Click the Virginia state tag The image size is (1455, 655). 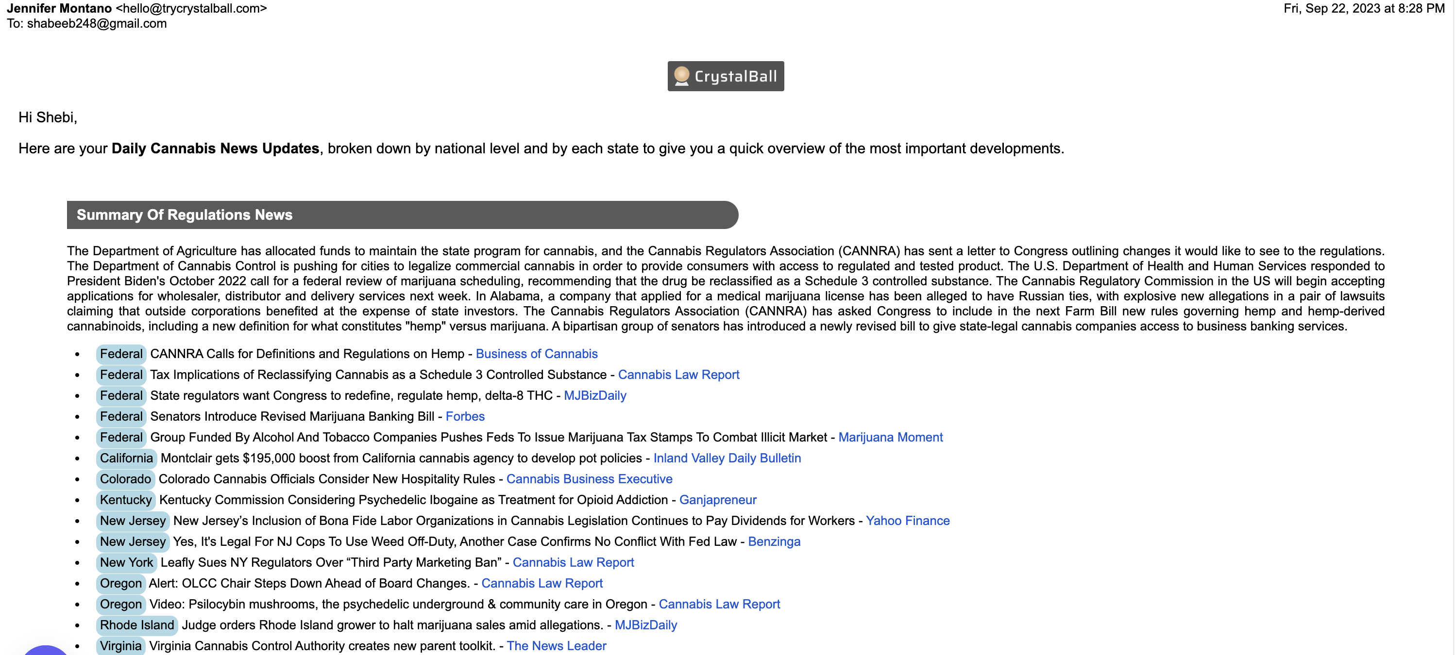[120, 646]
